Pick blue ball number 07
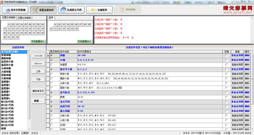 click(x=80, y=24)
